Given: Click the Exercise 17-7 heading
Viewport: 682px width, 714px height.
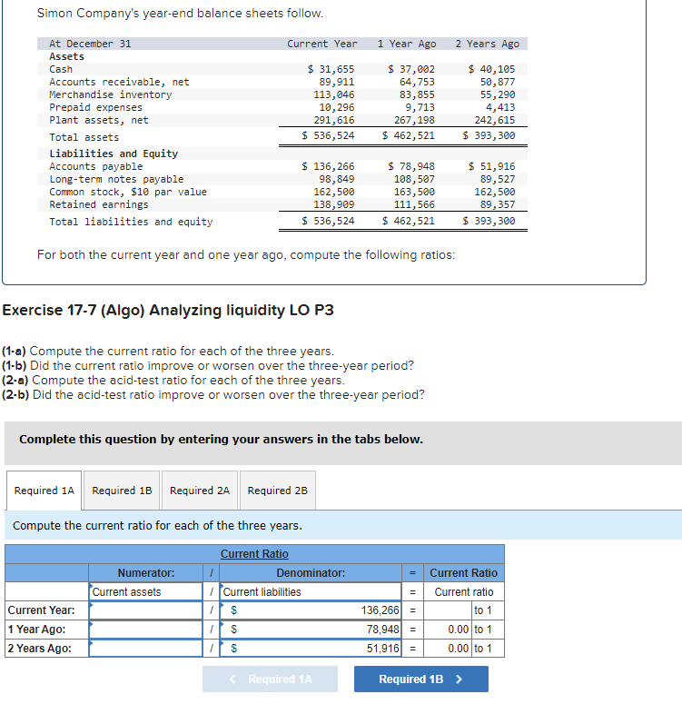Looking at the screenshot, I should click(168, 310).
